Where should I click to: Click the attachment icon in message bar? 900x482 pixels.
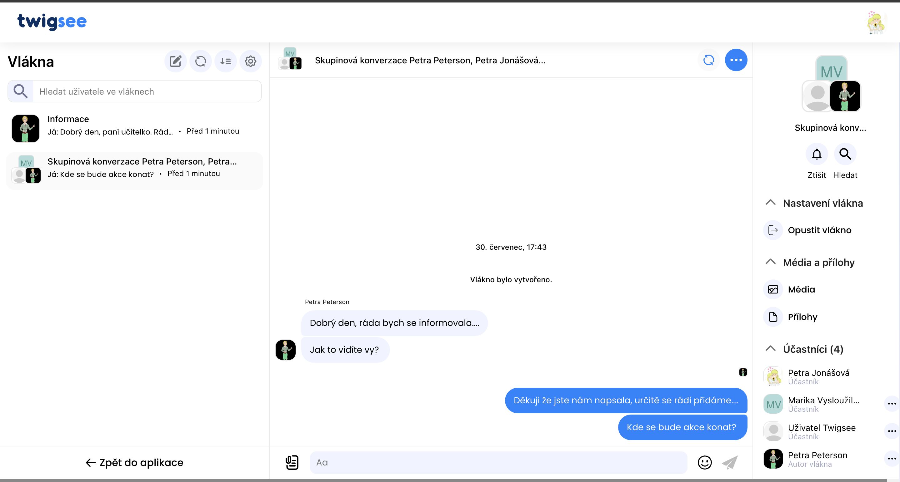291,462
